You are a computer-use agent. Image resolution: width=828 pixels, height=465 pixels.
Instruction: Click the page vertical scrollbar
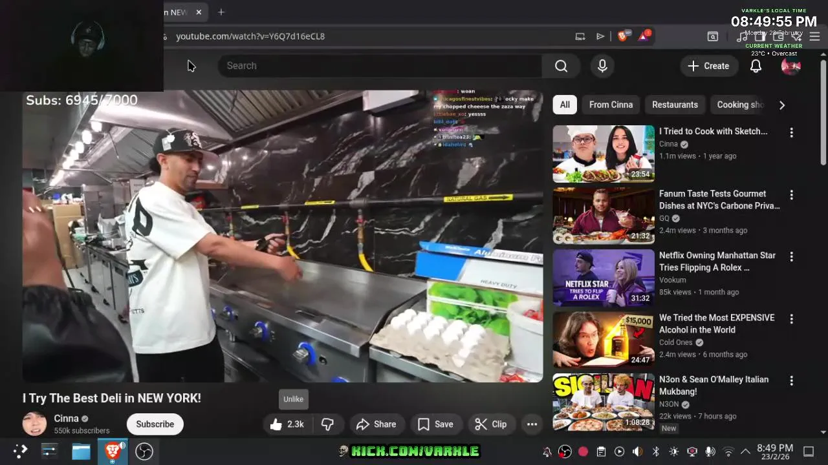pyautogui.click(x=823, y=113)
